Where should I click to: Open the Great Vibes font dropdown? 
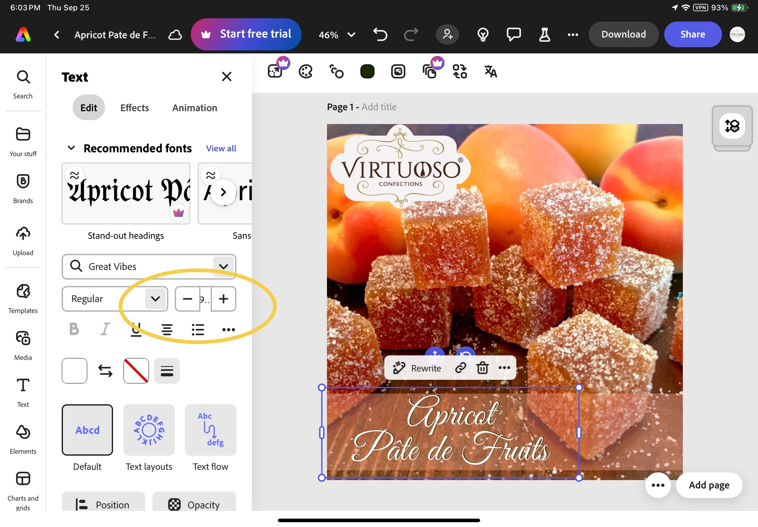[224, 266]
